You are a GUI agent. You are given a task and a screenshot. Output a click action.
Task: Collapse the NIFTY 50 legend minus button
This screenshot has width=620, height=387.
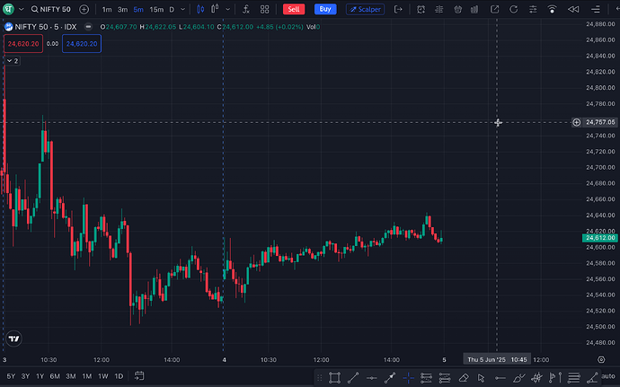coord(87,28)
